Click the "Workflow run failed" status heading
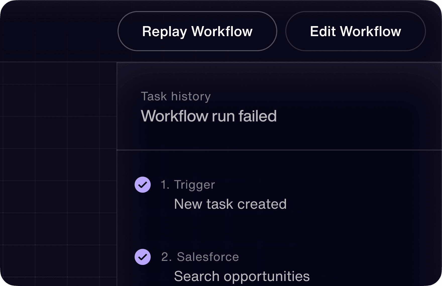Image resolution: width=442 pixels, height=286 pixels. [208, 116]
